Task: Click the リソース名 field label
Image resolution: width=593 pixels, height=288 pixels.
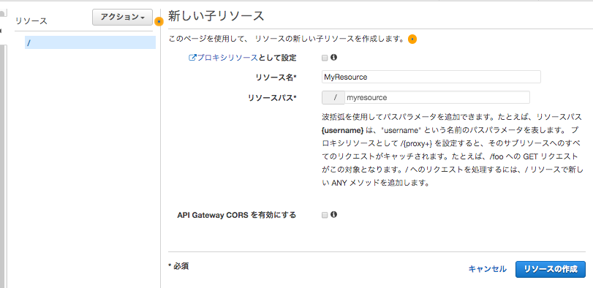Action: tap(276, 77)
